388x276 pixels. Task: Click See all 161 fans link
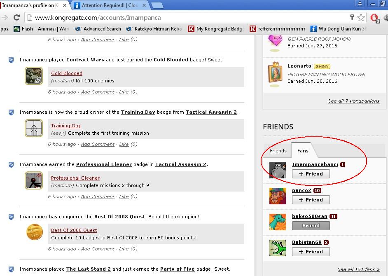click(358, 269)
